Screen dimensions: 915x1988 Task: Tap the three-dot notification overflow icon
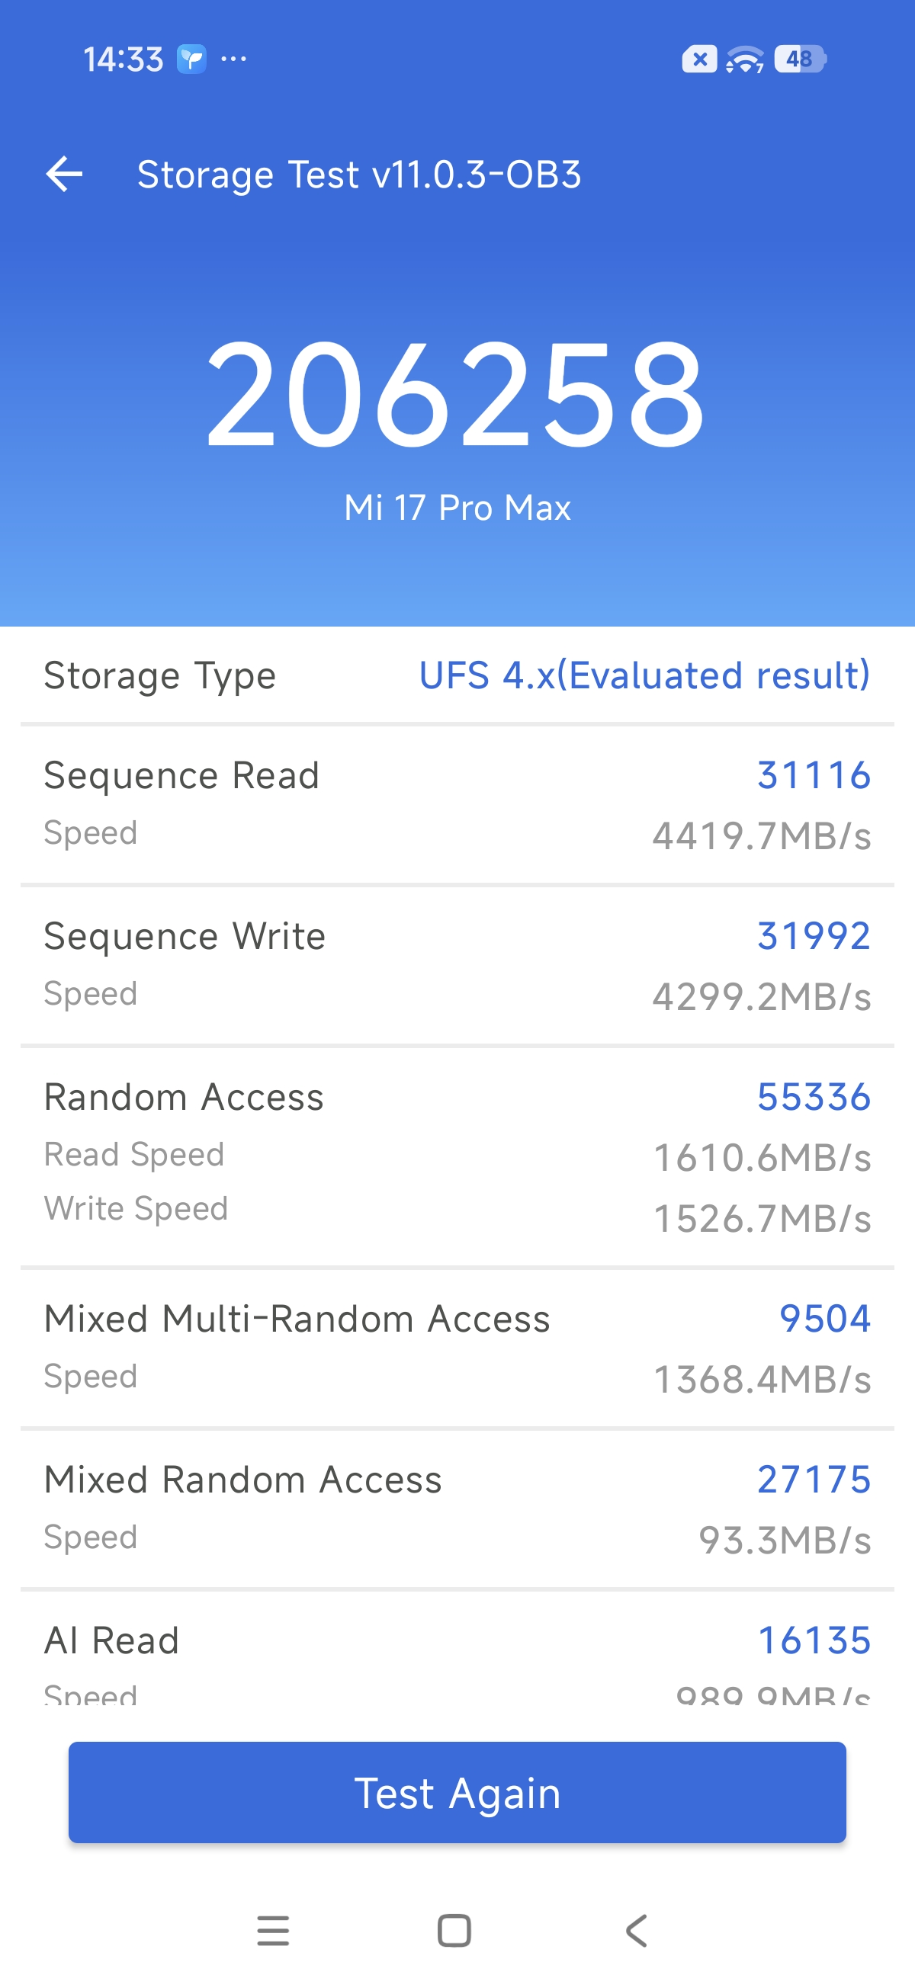click(x=233, y=59)
